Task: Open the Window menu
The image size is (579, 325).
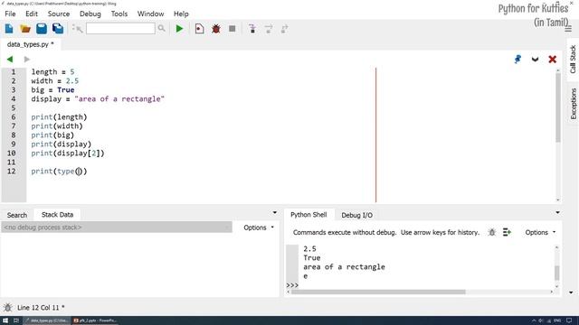Action: (151, 14)
